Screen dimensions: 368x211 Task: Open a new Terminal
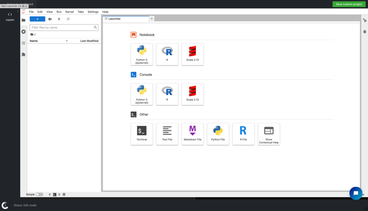point(142,134)
